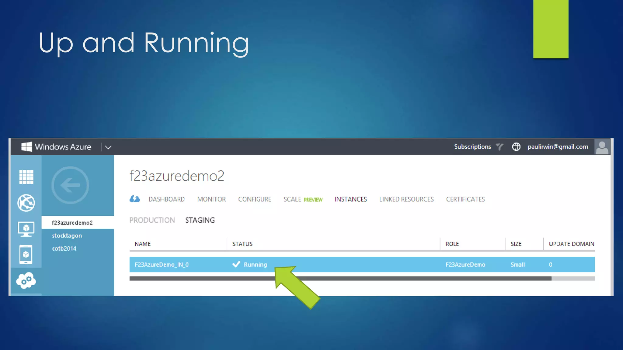Open the Mobile Services phone icon
Viewport: 623px width, 350px height.
click(x=26, y=254)
